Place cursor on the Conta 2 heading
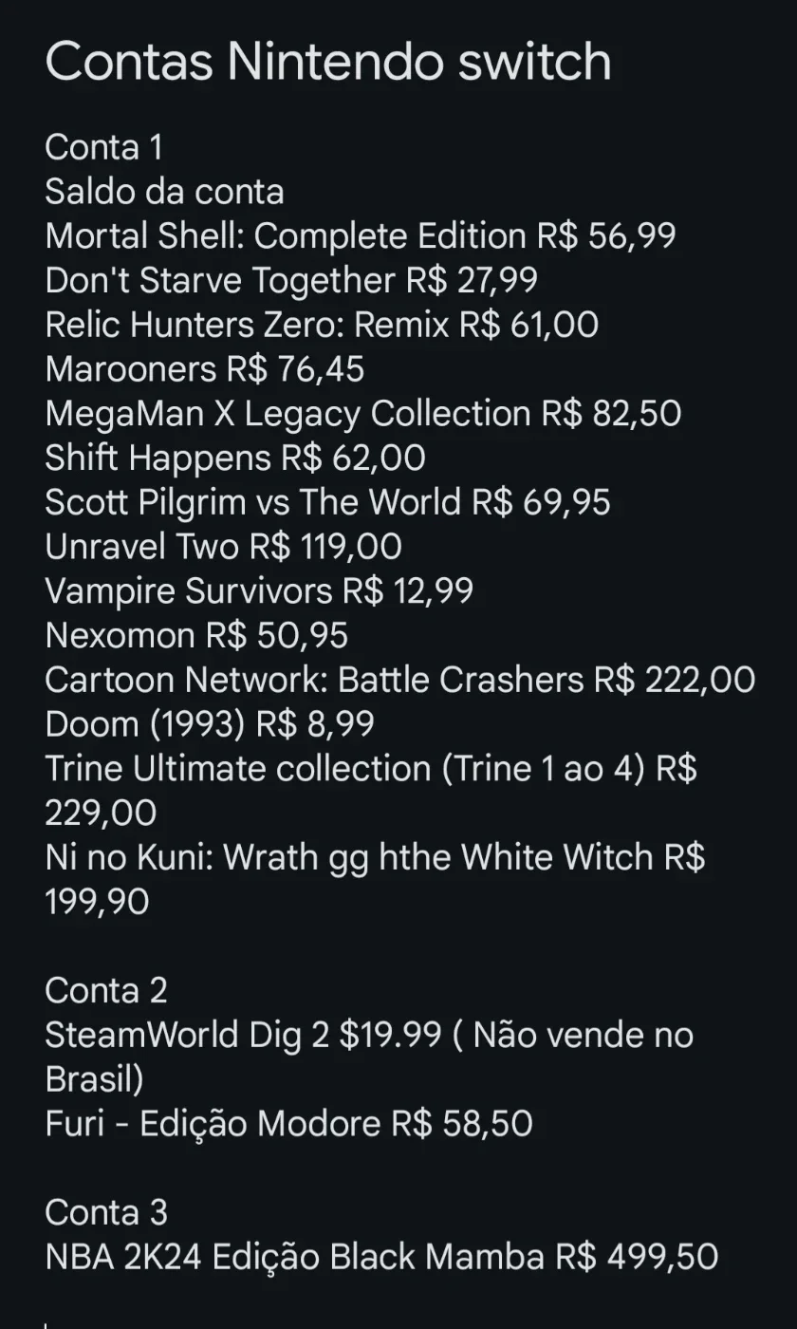 point(106,990)
